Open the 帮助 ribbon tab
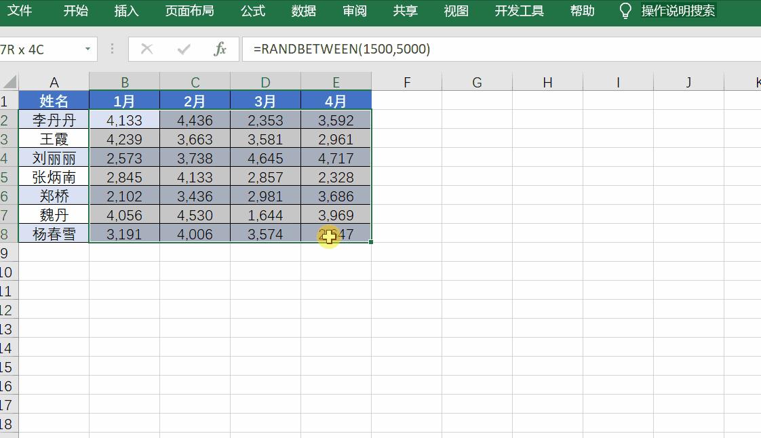The width and height of the screenshot is (761, 438). pos(582,11)
